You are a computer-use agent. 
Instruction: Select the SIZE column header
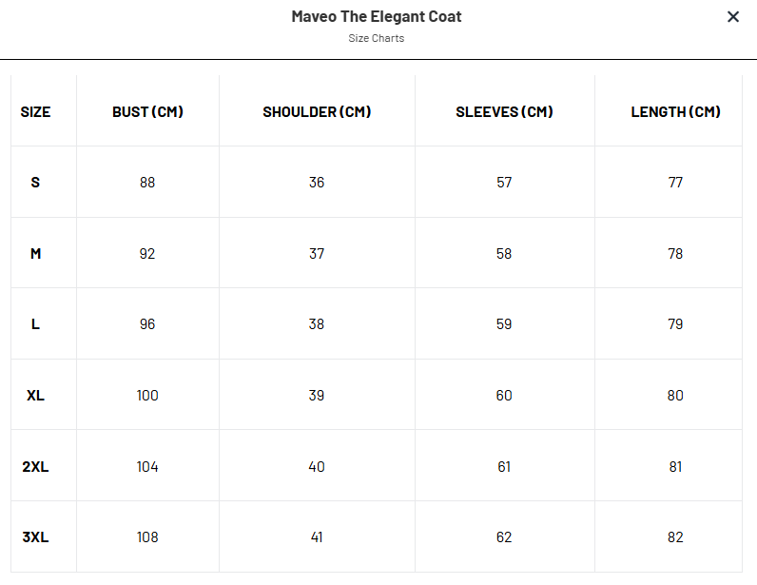(x=36, y=111)
